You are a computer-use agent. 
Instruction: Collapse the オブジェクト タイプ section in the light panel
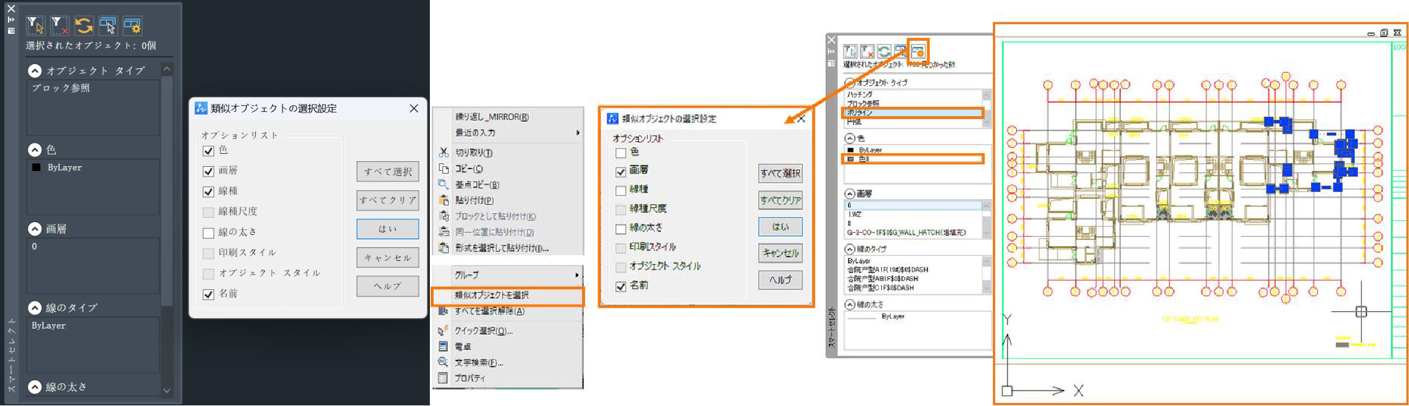pos(850,82)
